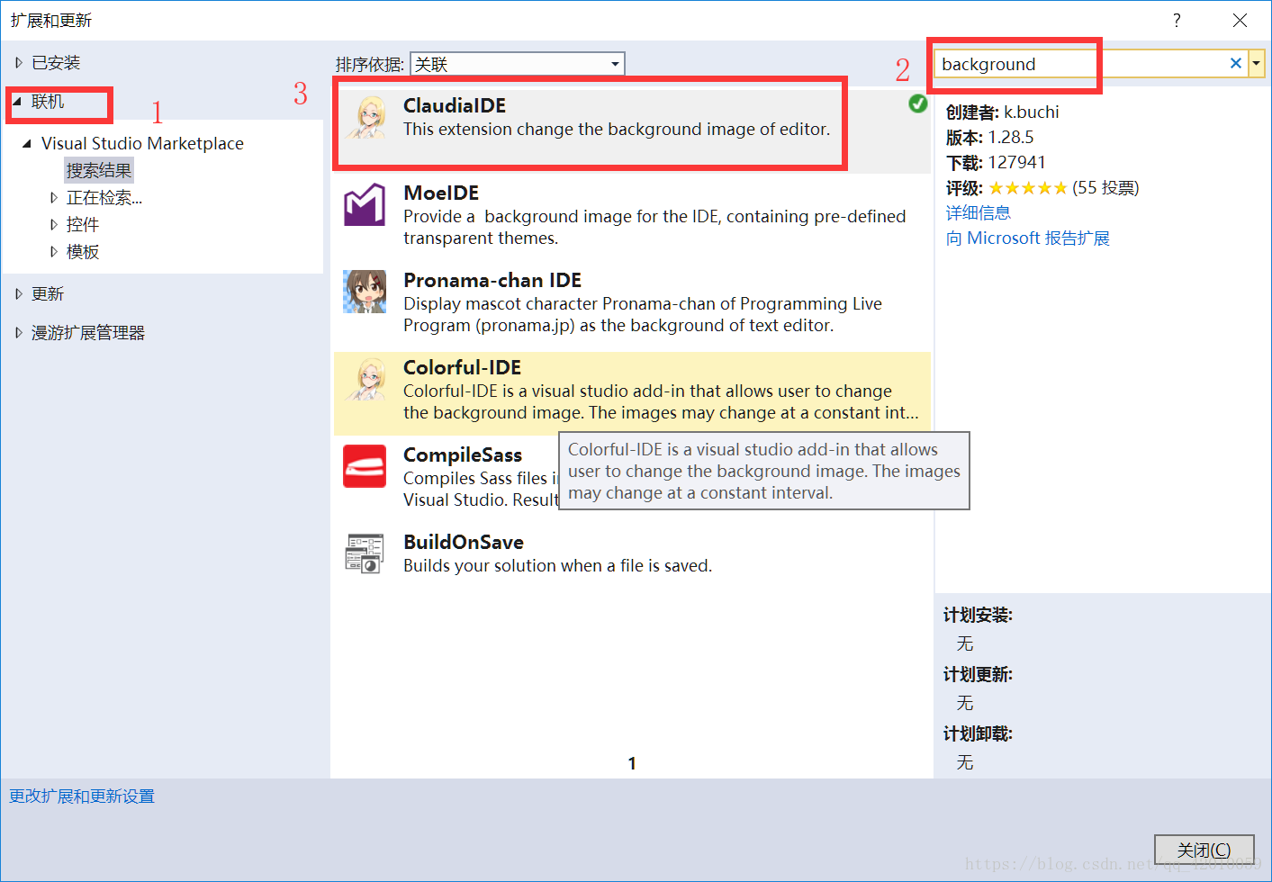1272x882 pixels.
Task: Select the Colorful-IDE extension title
Action: [x=462, y=368]
